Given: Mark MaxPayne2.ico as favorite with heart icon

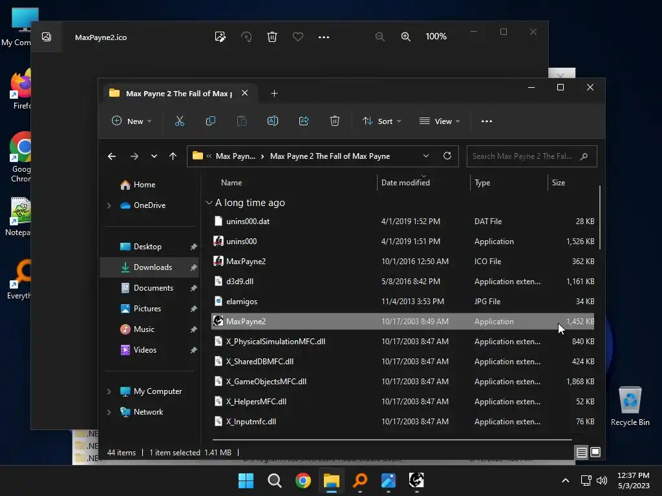Looking at the screenshot, I should [x=297, y=37].
